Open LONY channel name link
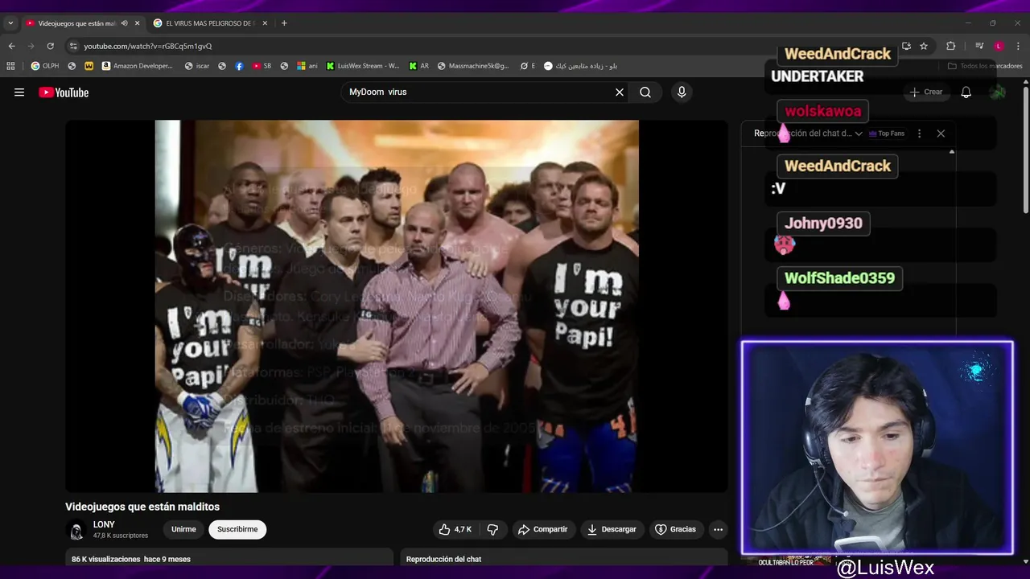 pyautogui.click(x=104, y=524)
